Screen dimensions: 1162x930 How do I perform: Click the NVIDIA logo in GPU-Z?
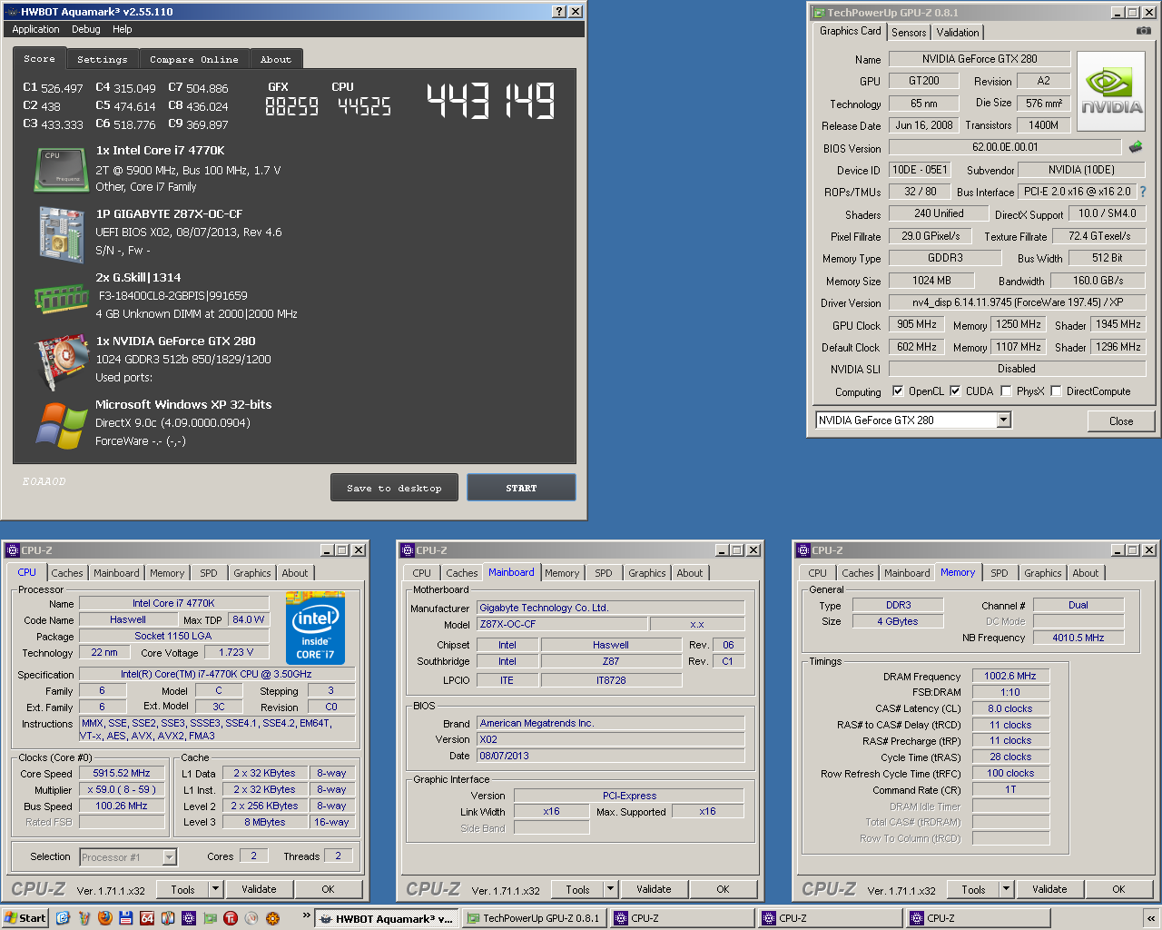[x=1111, y=92]
